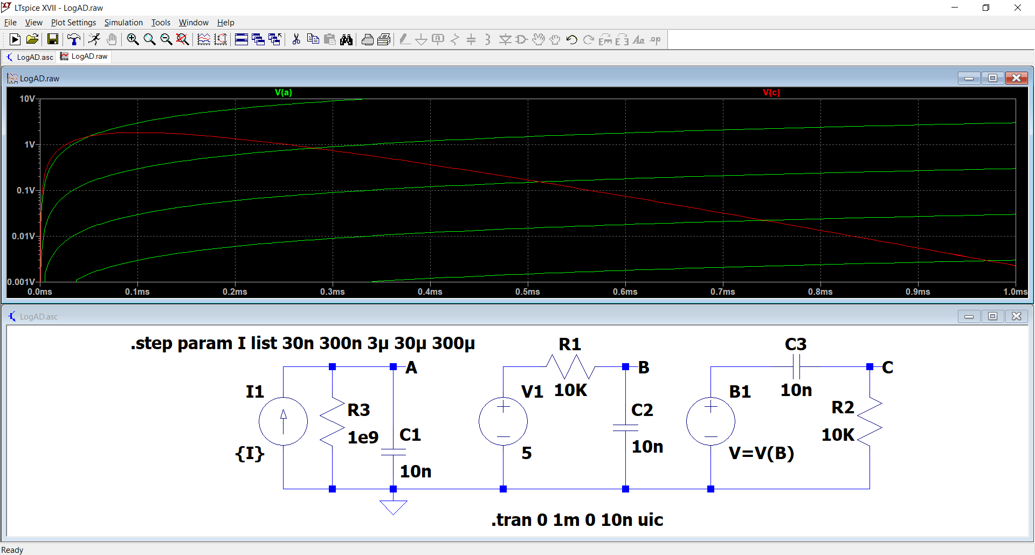
Task: Click the 1e9 value of R3
Action: point(363,437)
